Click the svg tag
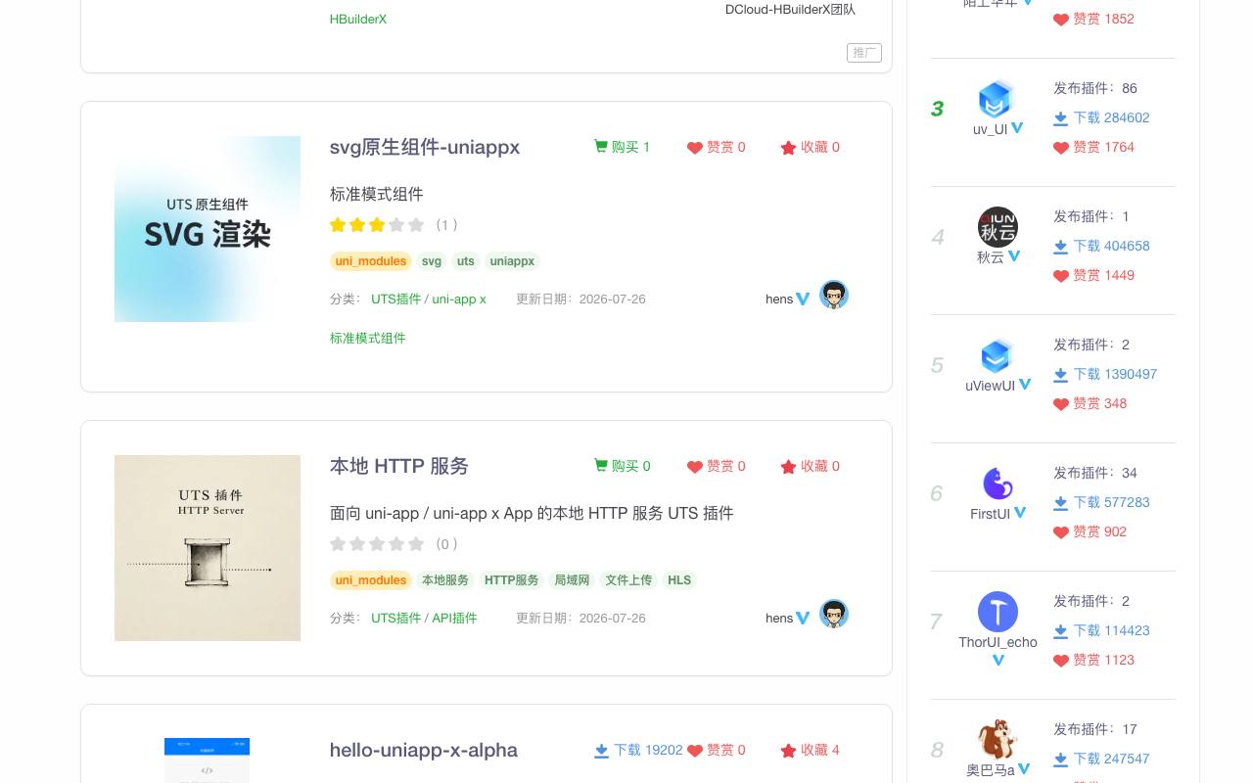 [432, 261]
